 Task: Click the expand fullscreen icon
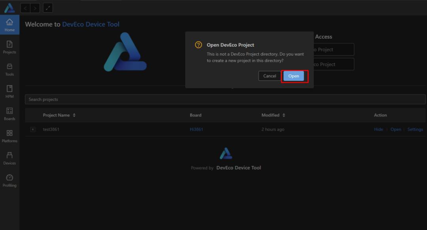click(x=48, y=8)
